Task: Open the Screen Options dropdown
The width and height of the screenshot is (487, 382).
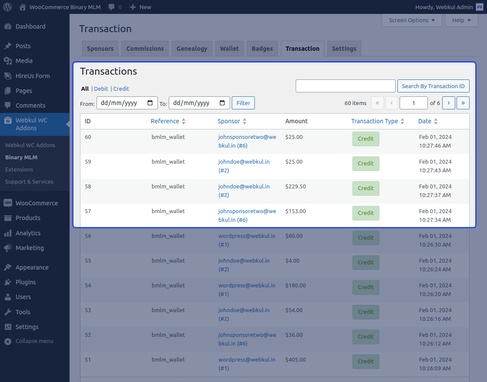Action: (411, 20)
